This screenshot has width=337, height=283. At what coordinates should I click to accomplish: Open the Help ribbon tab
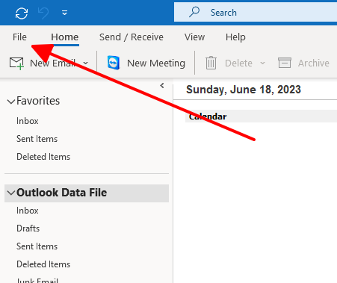coord(235,37)
